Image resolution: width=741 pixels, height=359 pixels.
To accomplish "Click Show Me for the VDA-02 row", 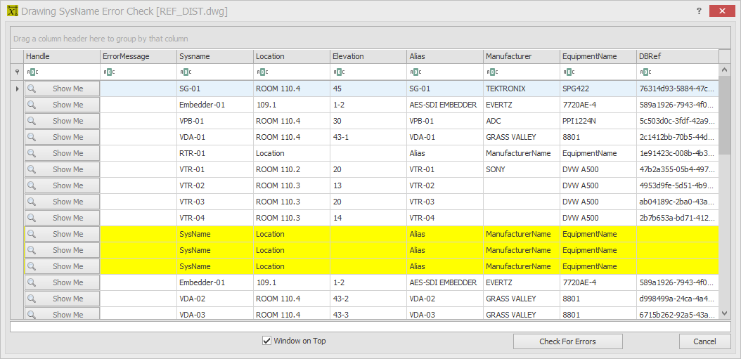I will click(x=63, y=298).
